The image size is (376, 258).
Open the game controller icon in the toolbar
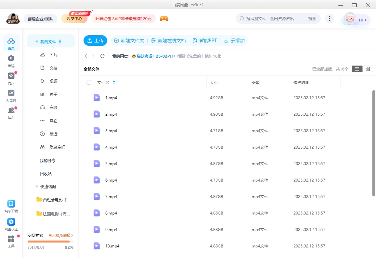164,18
